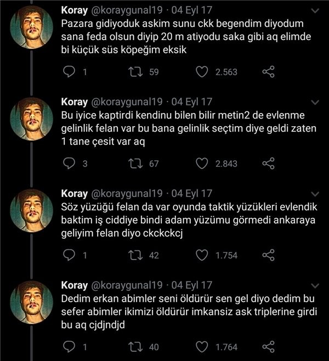
Task: Open @koraygunal19 handle in first tweet
Action: [x=127, y=10]
